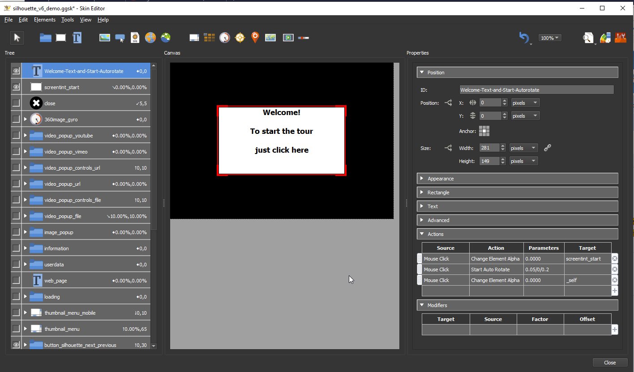Viewport: 634px width, 372px height.
Task: Click the green network globe icon
Action: point(166,38)
